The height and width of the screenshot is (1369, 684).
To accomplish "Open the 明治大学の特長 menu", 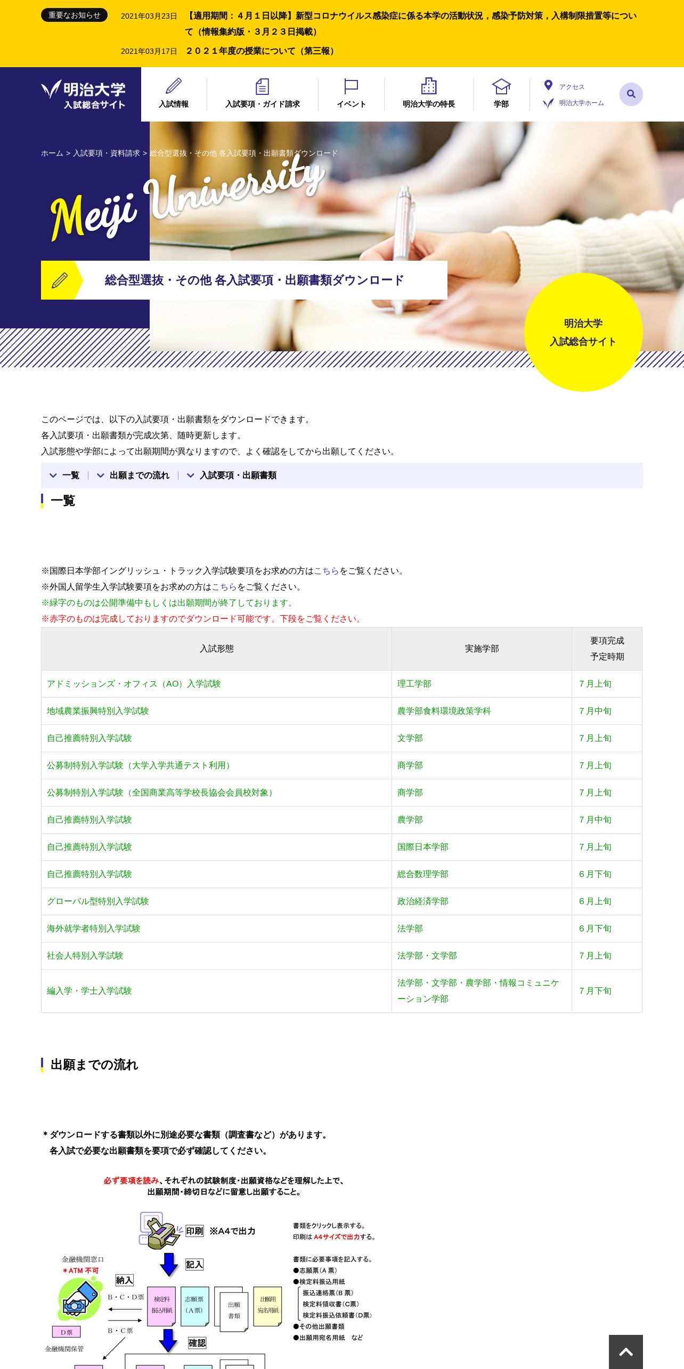I will (429, 94).
